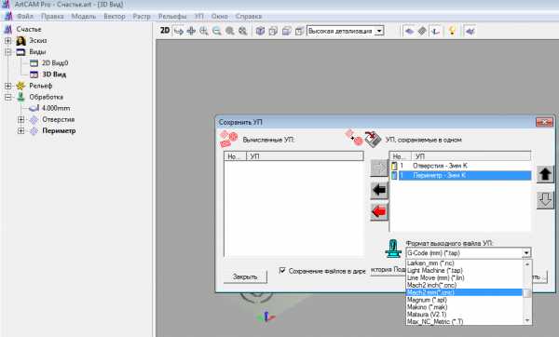Move toolpath up with black up arrow
The width and height of the screenshot is (559, 337).
pyautogui.click(x=545, y=175)
